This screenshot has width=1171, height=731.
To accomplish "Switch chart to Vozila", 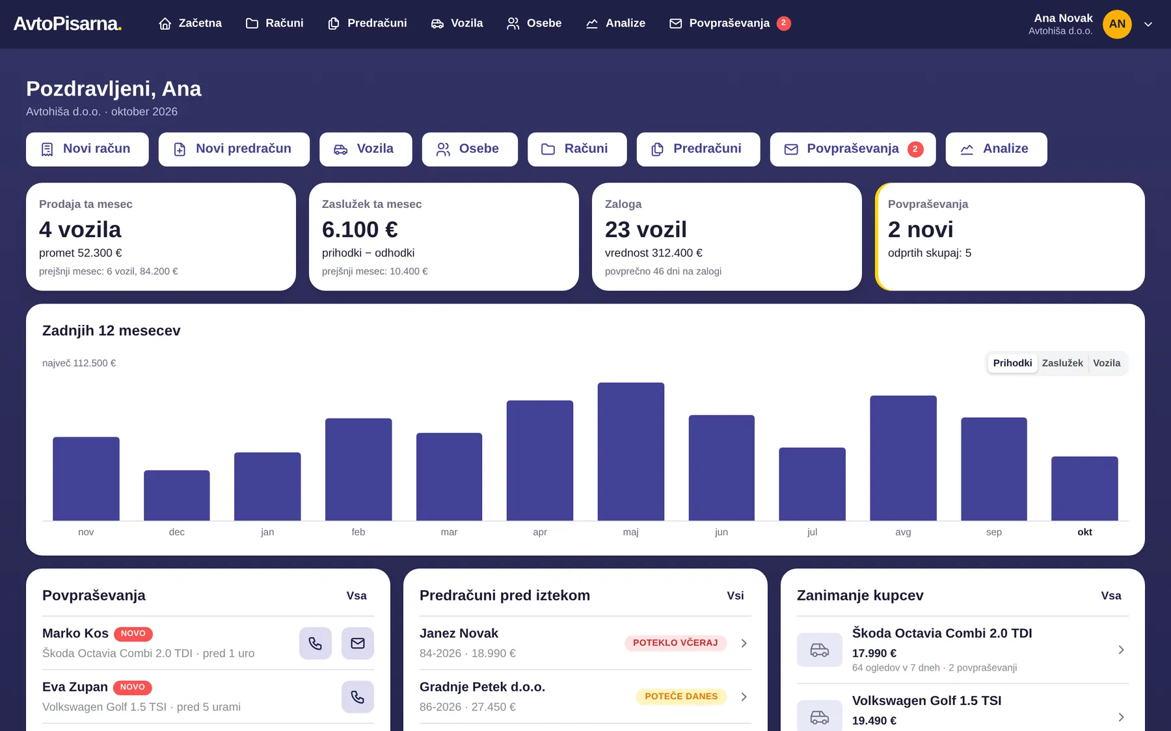I will [x=1107, y=363].
